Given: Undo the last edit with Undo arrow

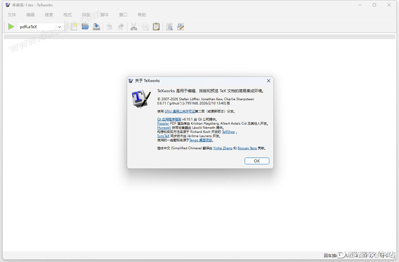Looking at the screenshot, I should click(109, 27).
